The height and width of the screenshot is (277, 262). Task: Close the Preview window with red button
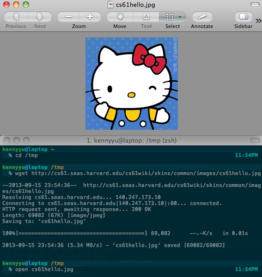pyautogui.click(x=6, y=5)
